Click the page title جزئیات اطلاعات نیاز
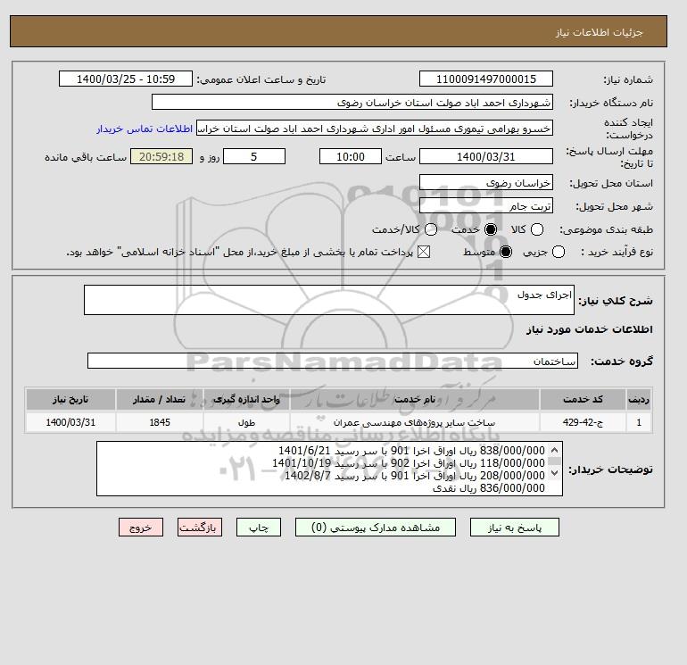 [599, 32]
